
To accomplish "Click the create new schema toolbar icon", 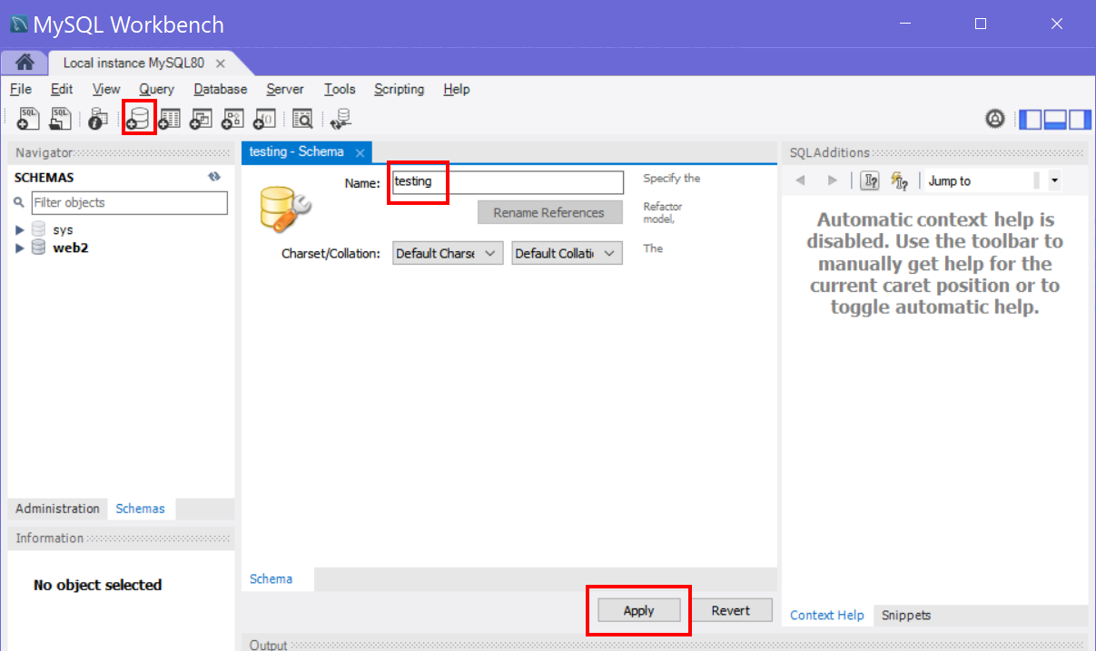I will (x=139, y=119).
